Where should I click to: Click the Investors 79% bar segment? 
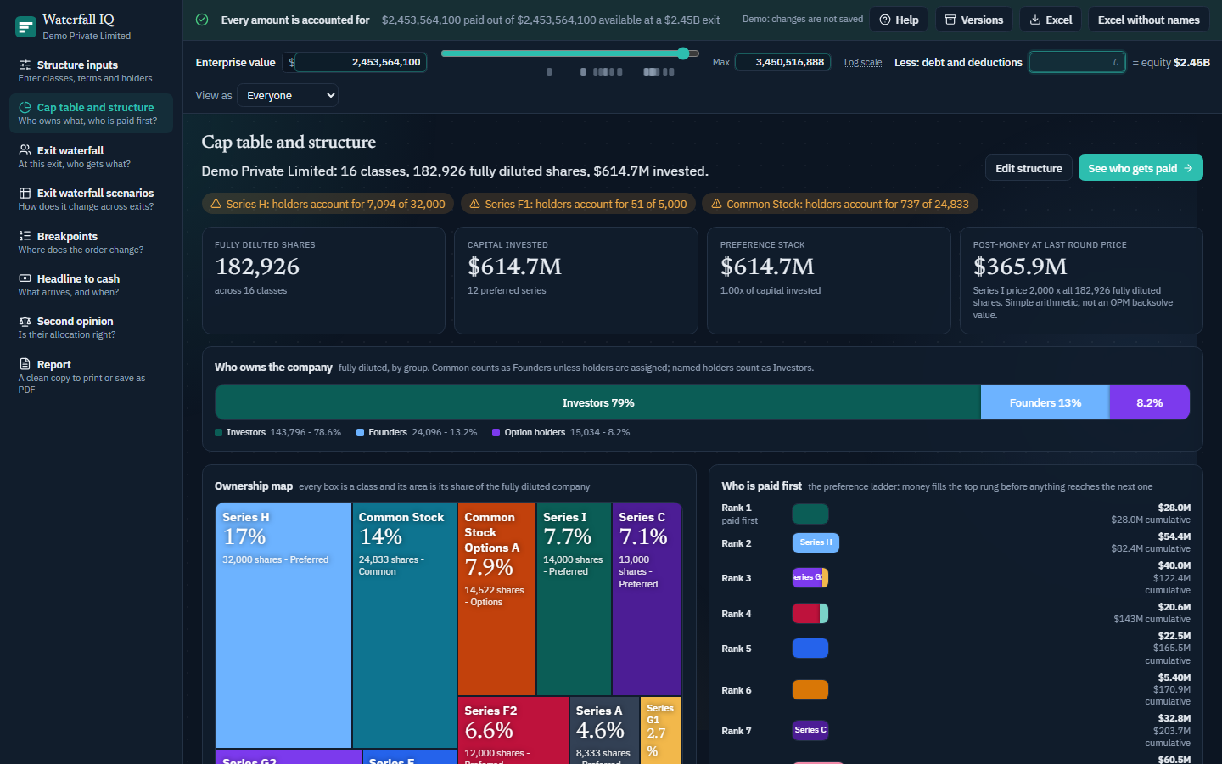click(598, 402)
